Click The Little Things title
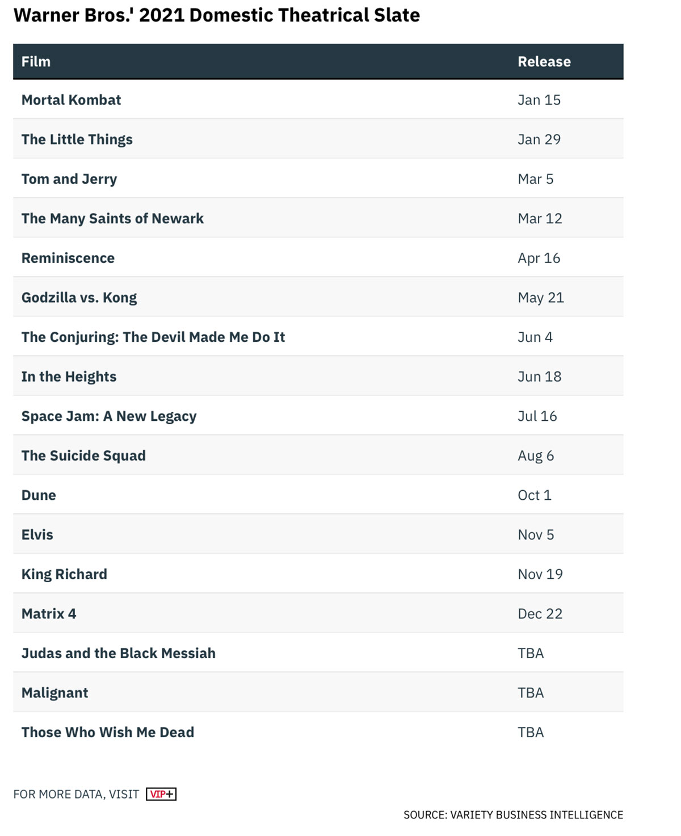The image size is (681, 836). point(77,139)
